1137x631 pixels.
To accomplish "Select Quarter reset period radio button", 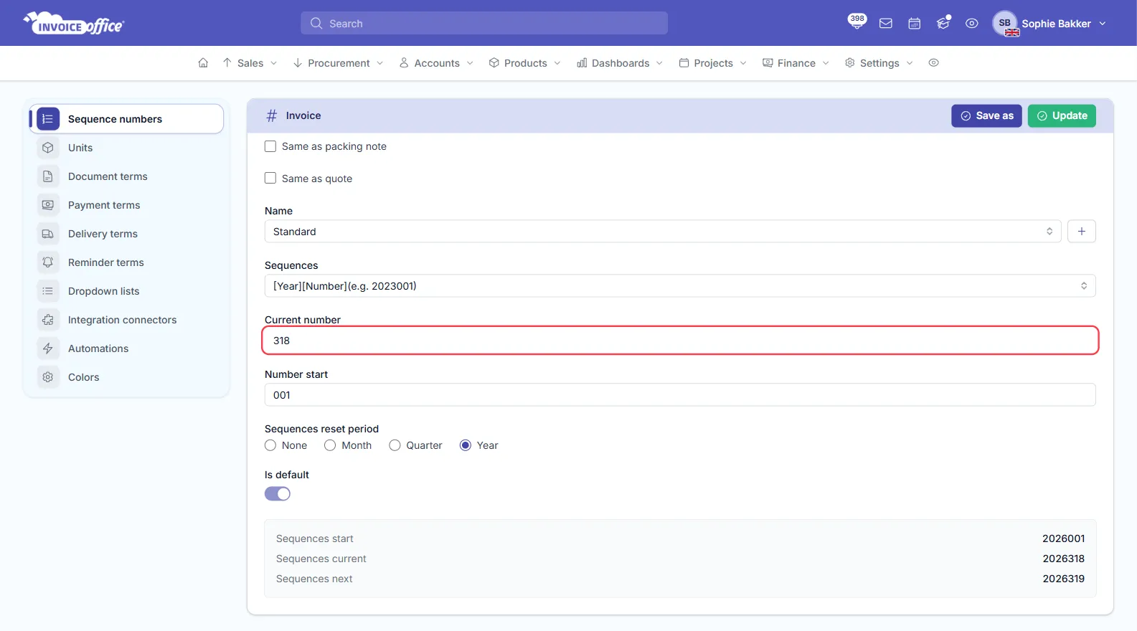I will coord(395,445).
